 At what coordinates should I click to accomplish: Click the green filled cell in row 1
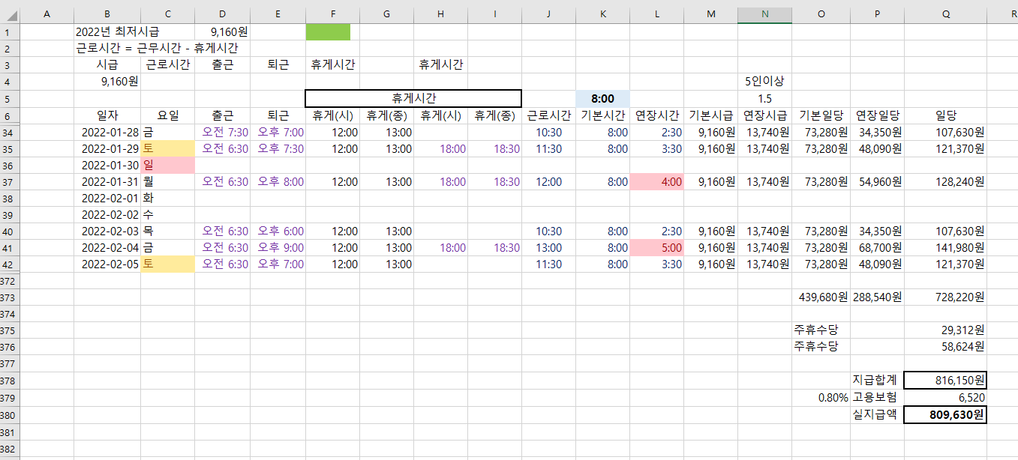click(x=328, y=32)
